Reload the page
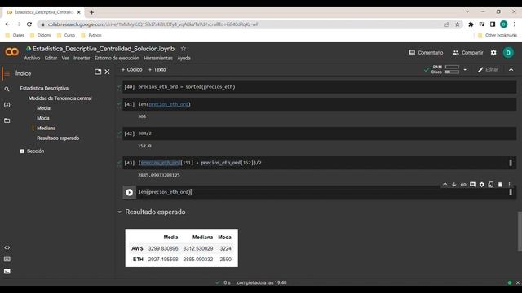Image resolution: width=522 pixels, height=293 pixels. (x=29, y=24)
